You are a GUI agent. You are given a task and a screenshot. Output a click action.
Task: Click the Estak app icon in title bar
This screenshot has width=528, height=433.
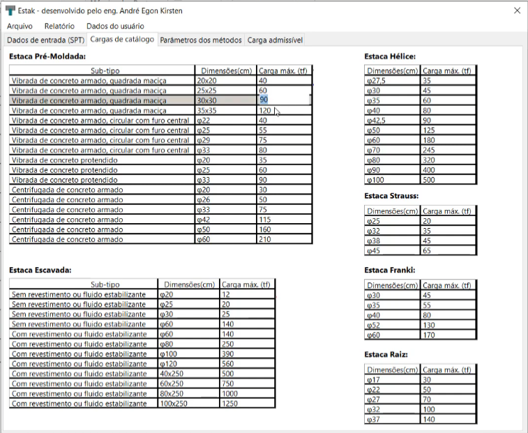[x=10, y=10]
